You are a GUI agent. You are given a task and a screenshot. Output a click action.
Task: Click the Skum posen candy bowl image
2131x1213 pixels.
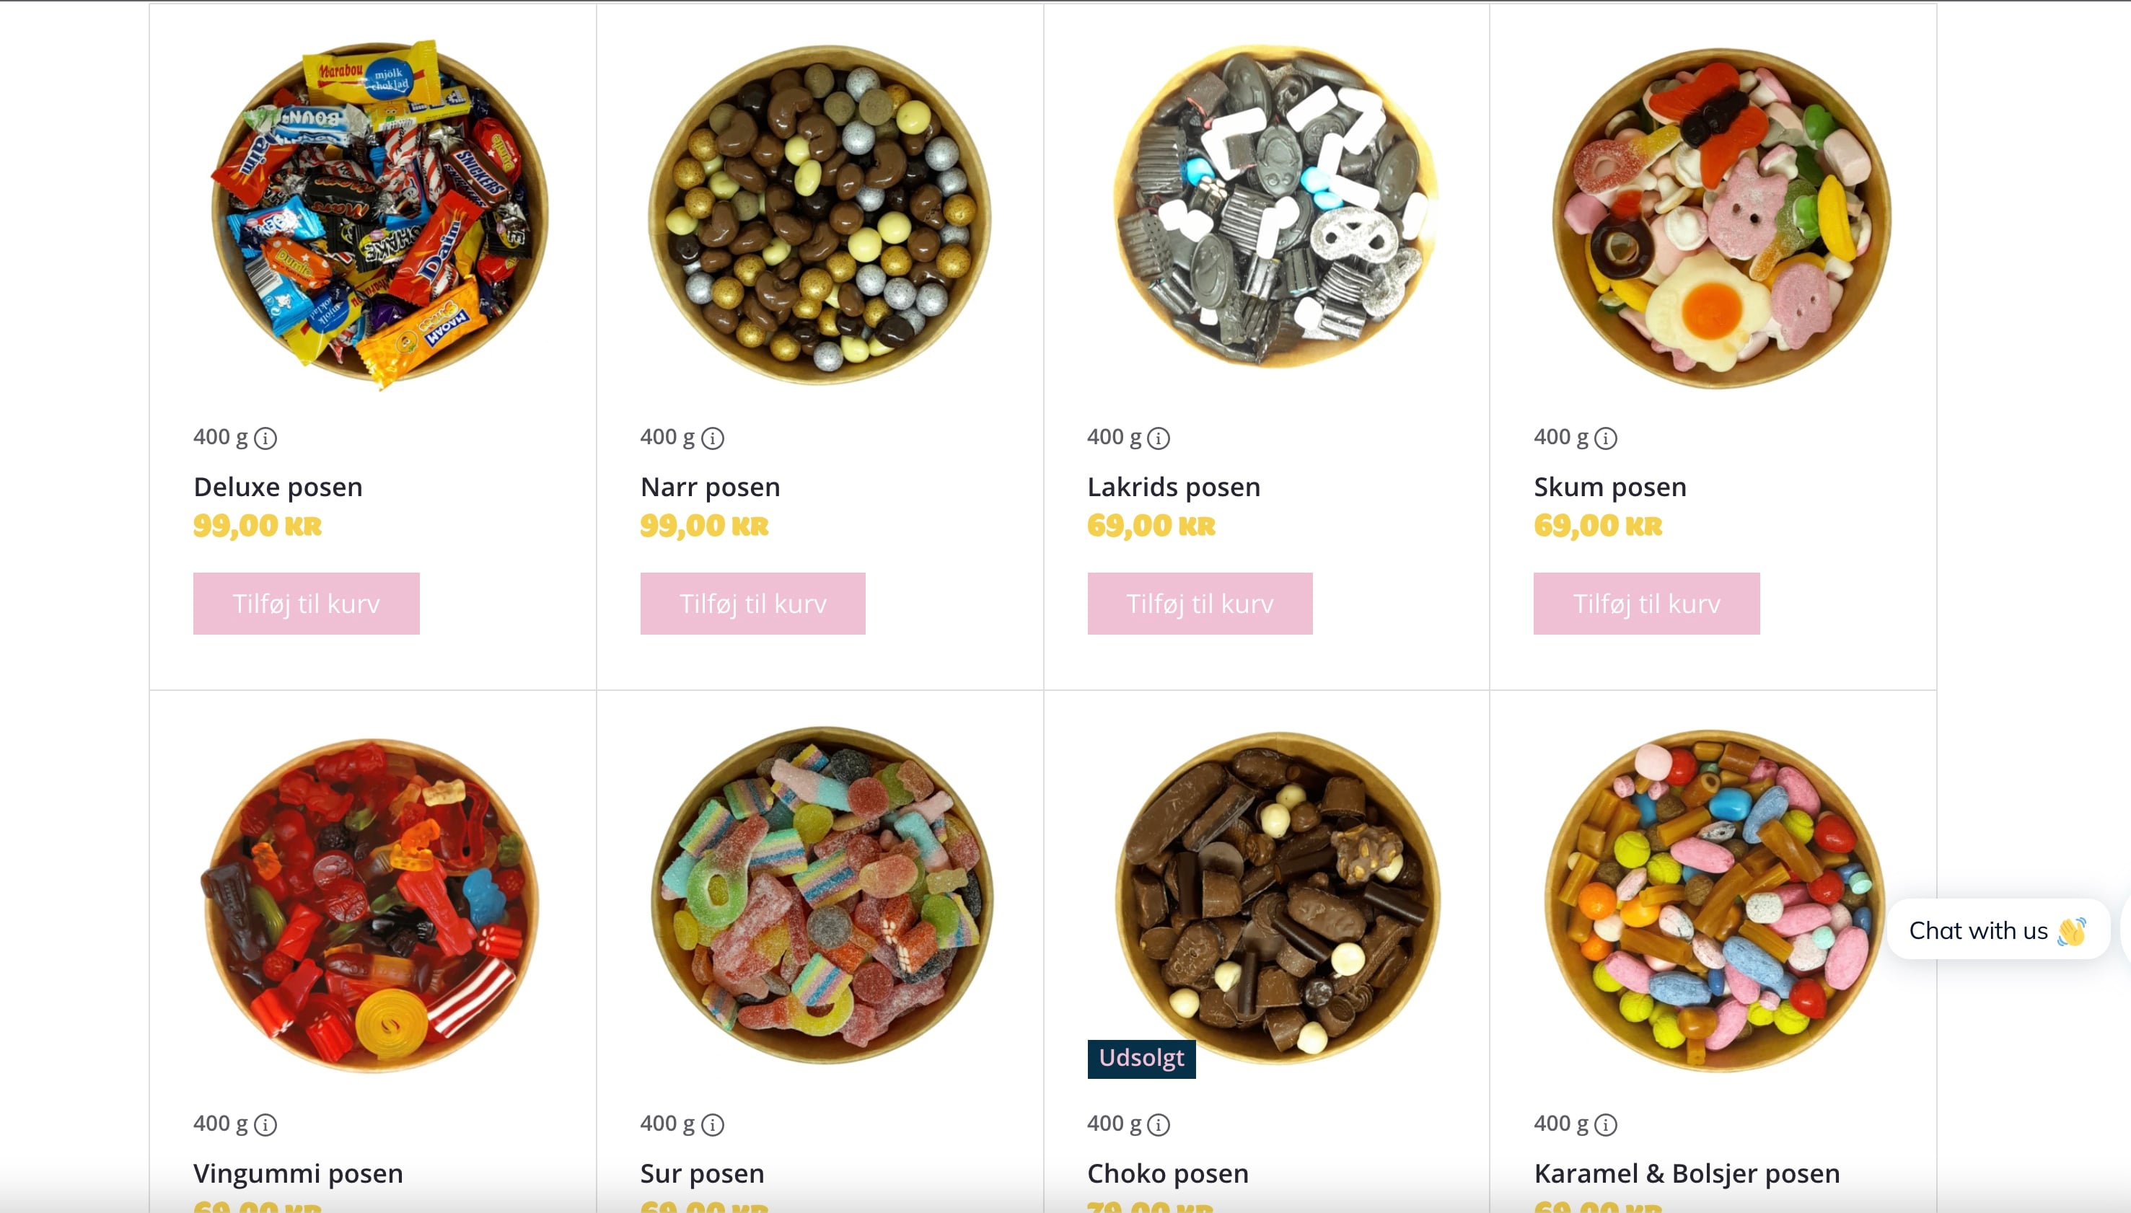click(x=1721, y=216)
